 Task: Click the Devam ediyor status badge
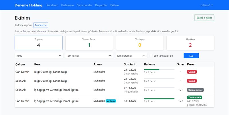click(x=195, y=90)
